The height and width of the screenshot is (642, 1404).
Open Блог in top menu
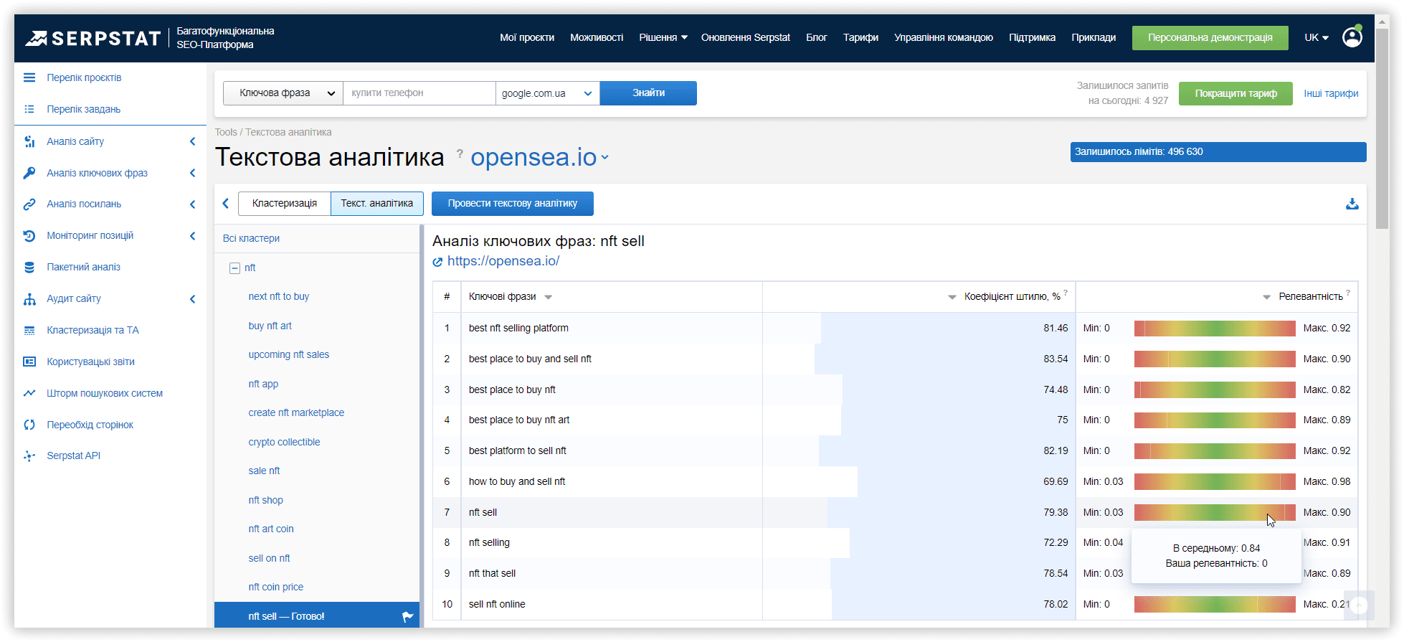click(x=817, y=37)
